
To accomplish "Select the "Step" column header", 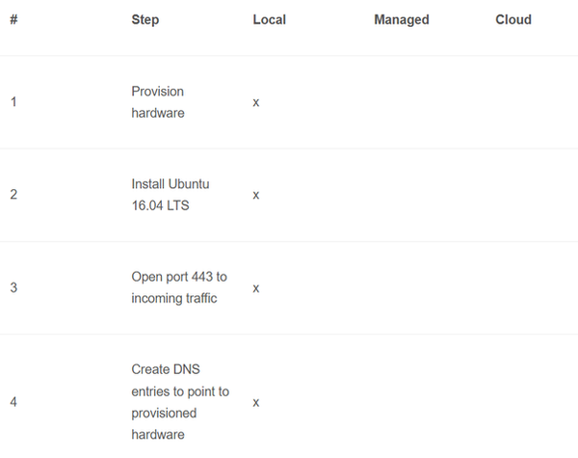I will pyautogui.click(x=145, y=19).
